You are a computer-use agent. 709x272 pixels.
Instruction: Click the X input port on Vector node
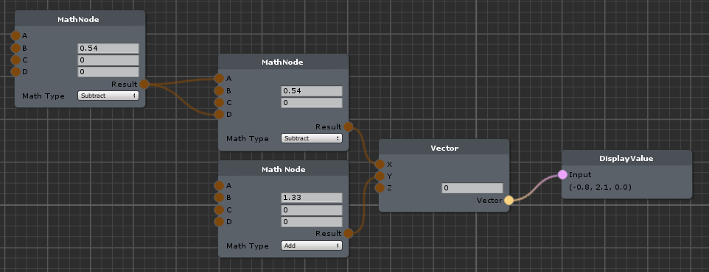coord(380,164)
